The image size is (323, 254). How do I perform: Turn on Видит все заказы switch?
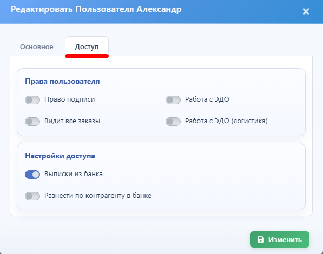tap(32, 122)
